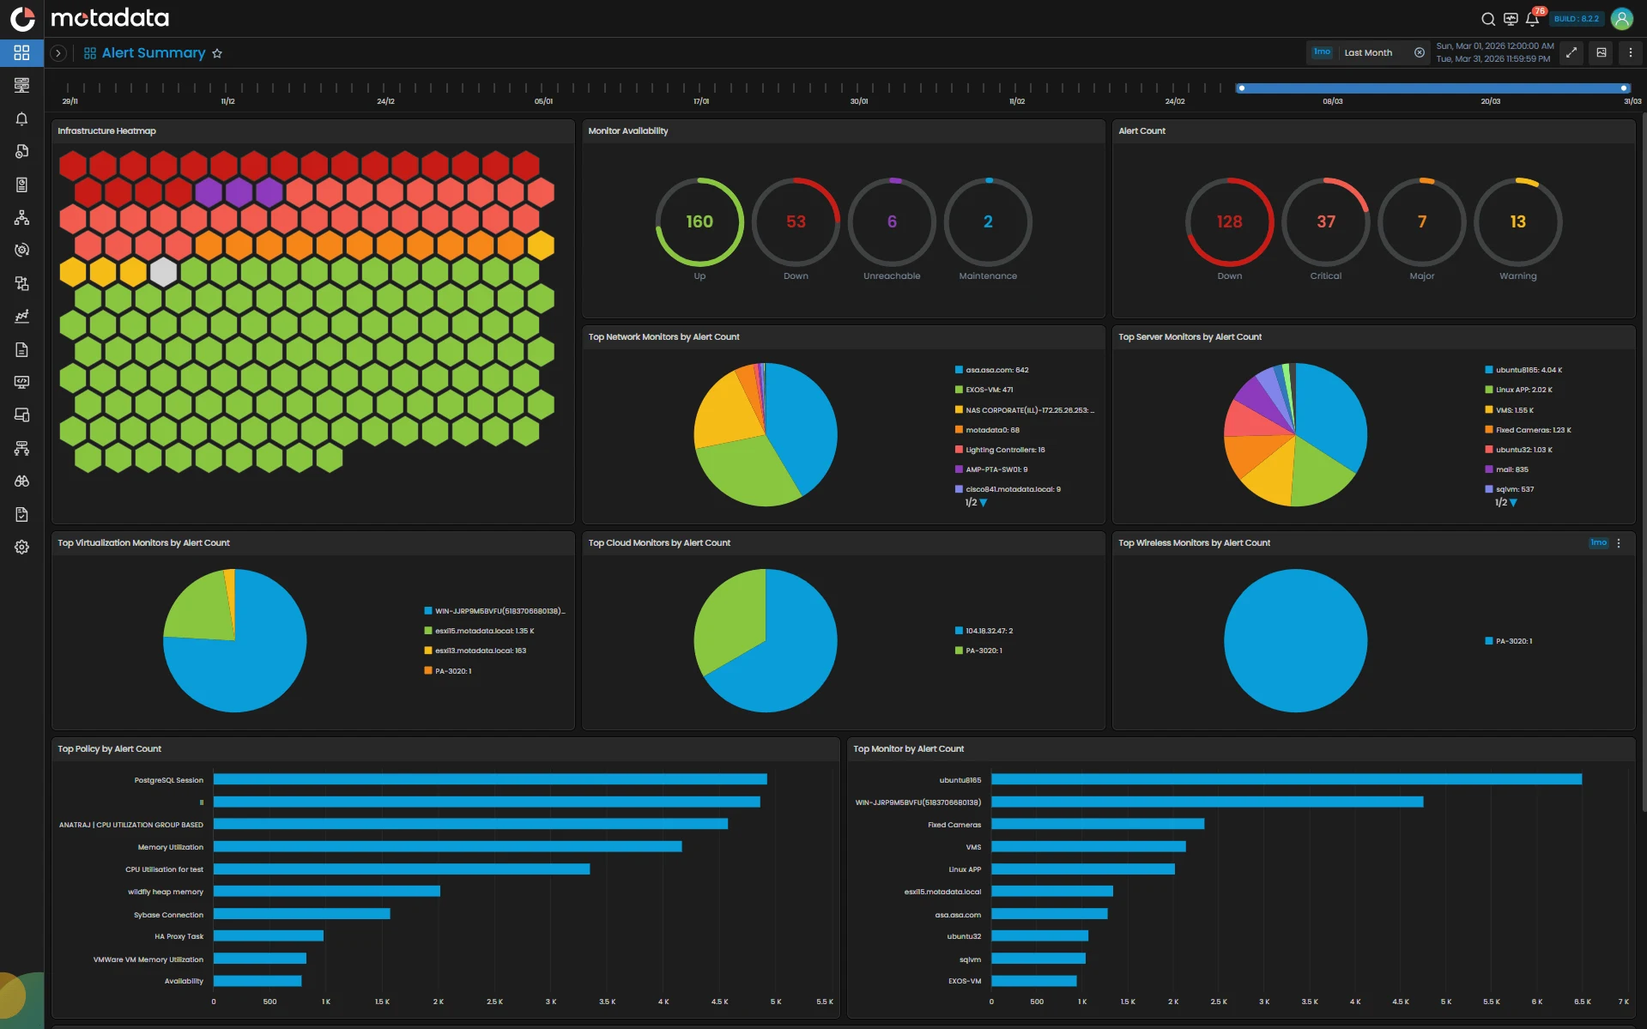
Task: Toggle esxi15.motadata.local legend entry
Action: pos(479,631)
